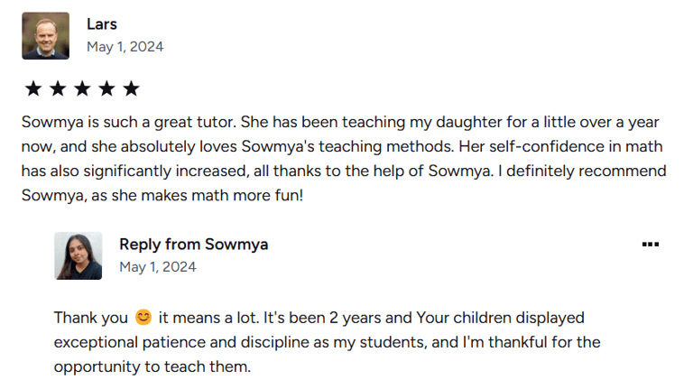Viewport: 693px width, 389px height.
Task: Click the words 'I definitely recommend' in review
Action: pyautogui.click(x=582, y=171)
